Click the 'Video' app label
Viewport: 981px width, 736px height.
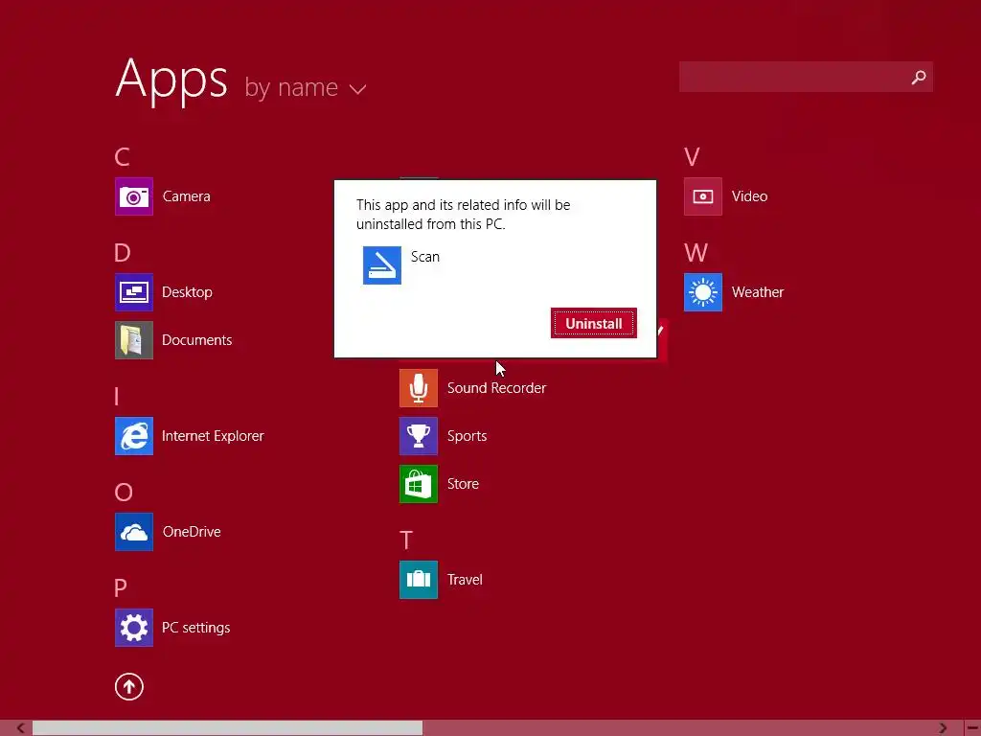point(749,196)
